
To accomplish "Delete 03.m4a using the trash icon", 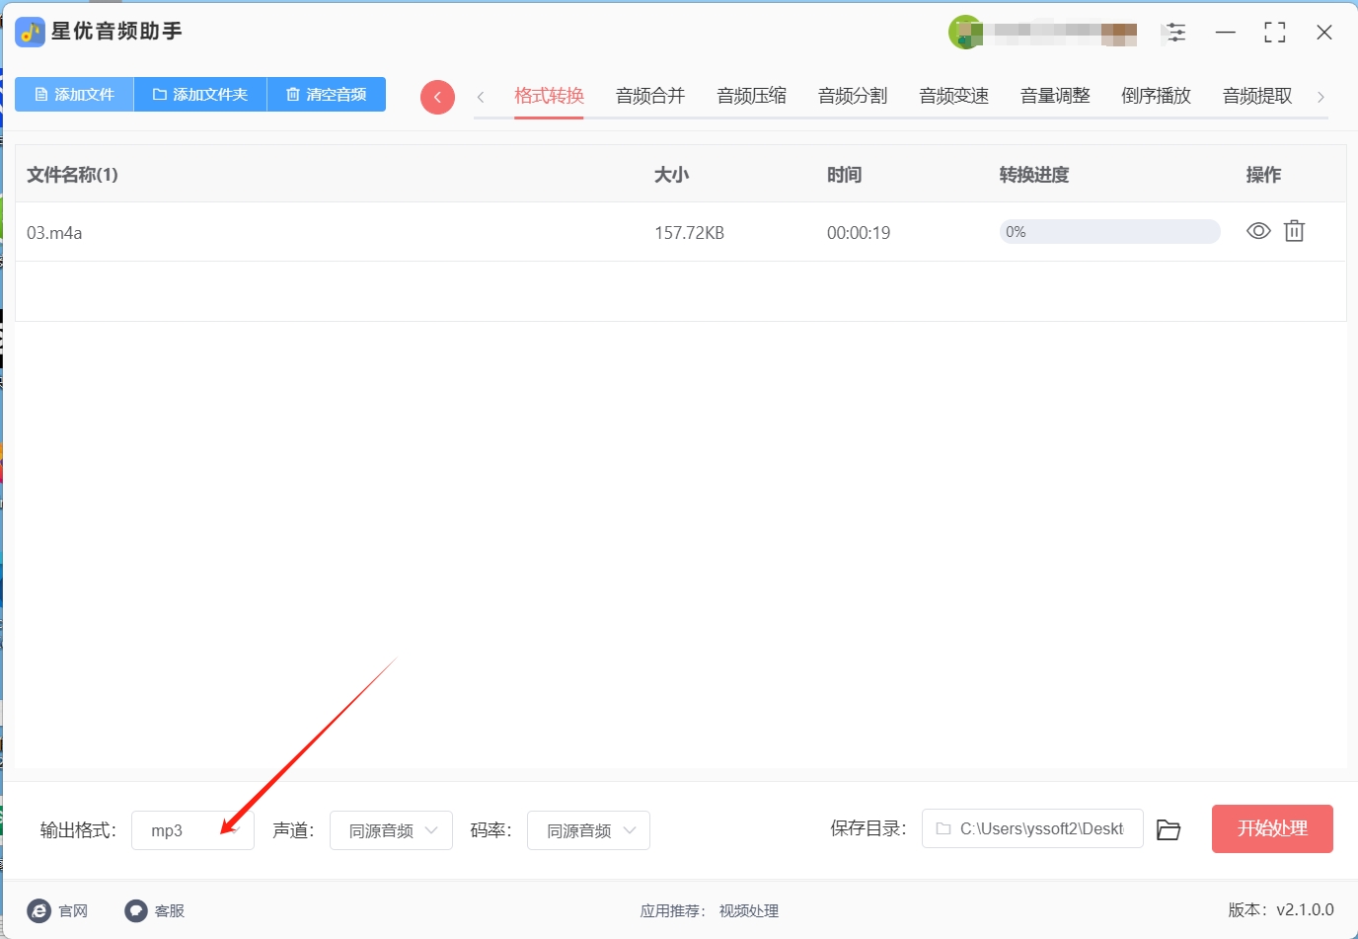I will [1294, 231].
